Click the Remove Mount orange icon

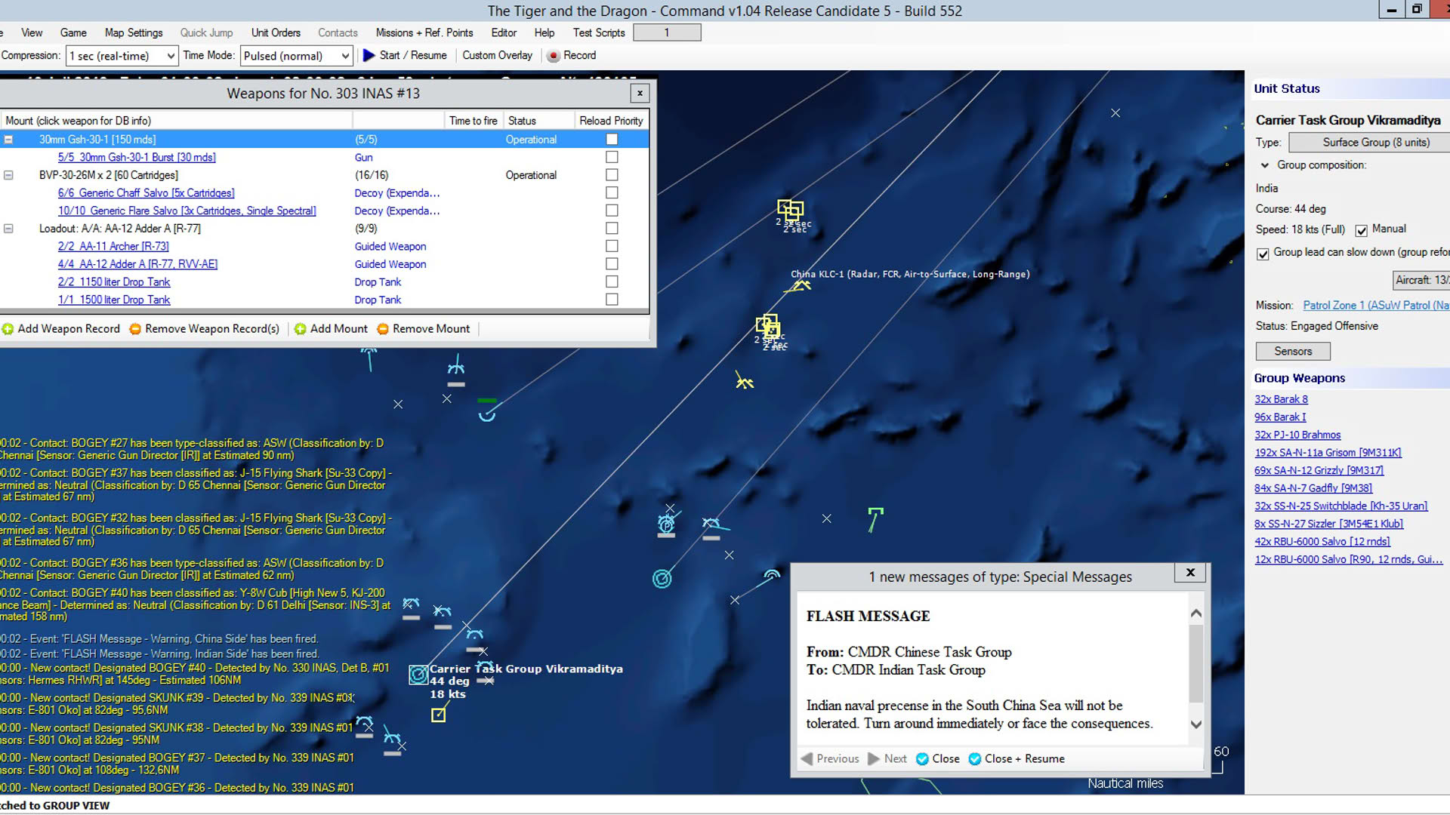click(x=383, y=329)
